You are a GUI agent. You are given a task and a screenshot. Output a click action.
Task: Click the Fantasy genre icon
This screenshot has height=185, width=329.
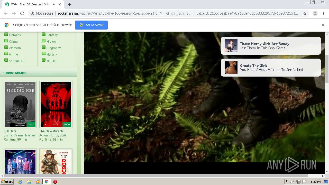(44, 34)
